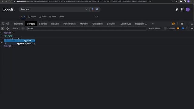Open Google search Tools

96,16
